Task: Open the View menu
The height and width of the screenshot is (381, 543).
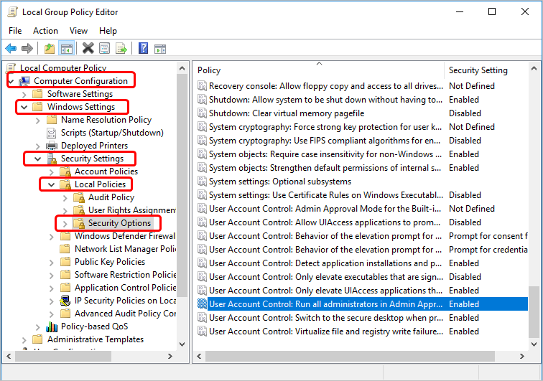Action: (x=79, y=31)
